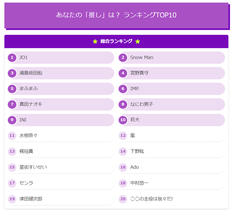Click the left star icon in 総合ランキング header
Image resolution: width=232 pixels, height=213 pixels.
pos(95,41)
